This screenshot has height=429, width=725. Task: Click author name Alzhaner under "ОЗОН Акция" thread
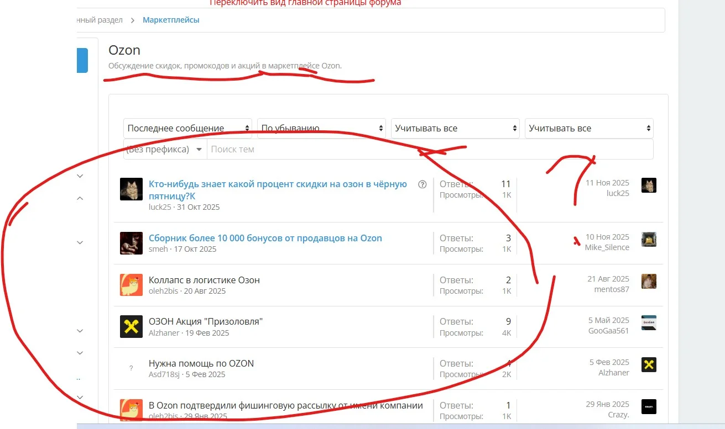[x=164, y=333]
